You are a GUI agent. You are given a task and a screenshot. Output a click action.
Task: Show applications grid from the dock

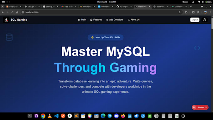coord(183,116)
